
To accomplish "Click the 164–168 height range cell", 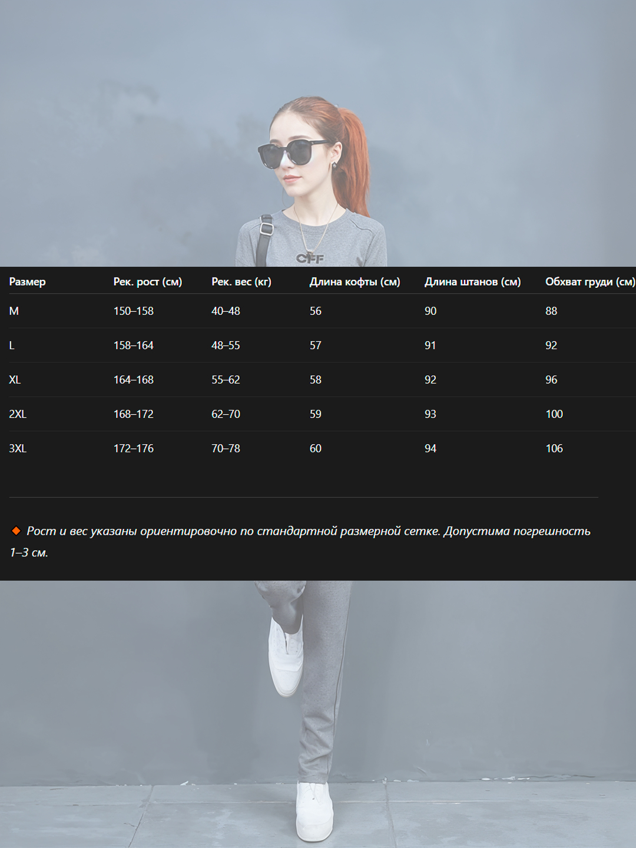I will pos(133,380).
